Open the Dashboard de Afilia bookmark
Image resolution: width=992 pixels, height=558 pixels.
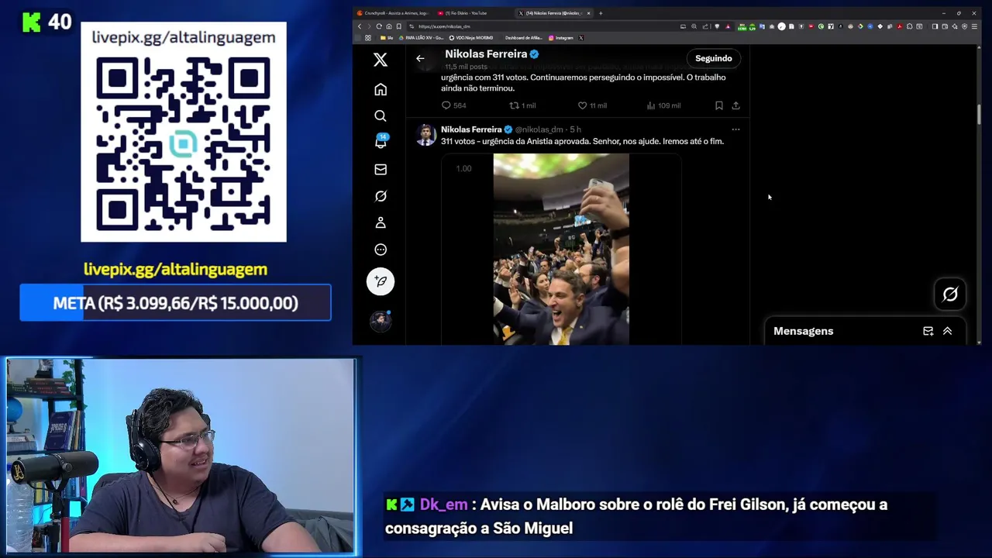click(524, 38)
